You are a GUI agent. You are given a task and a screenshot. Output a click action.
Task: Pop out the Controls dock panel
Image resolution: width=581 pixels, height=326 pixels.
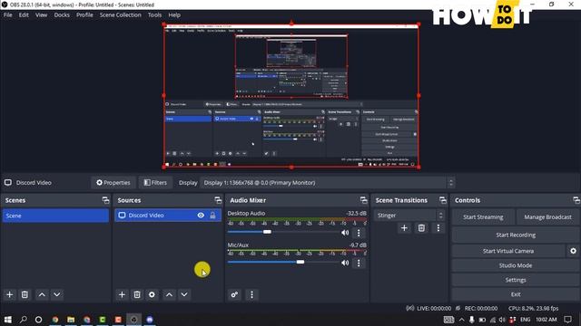(576, 200)
